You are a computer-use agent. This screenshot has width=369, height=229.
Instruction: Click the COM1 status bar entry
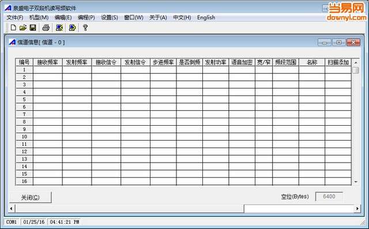12,222
